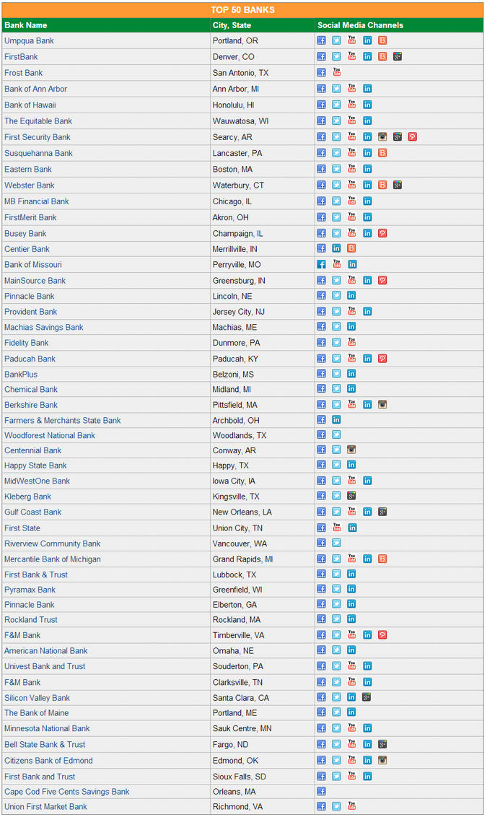The width and height of the screenshot is (487, 817).
Task: Click FirstBank's Google+ icon
Action: pos(398,56)
